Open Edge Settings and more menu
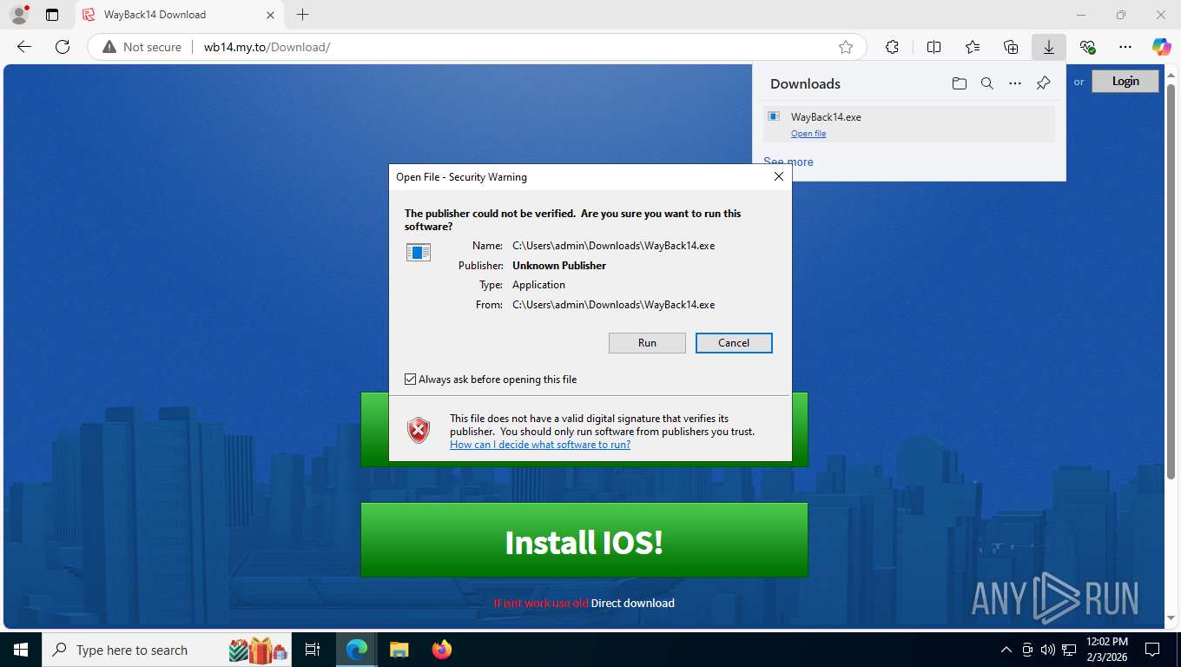This screenshot has width=1181, height=667. coord(1125,47)
